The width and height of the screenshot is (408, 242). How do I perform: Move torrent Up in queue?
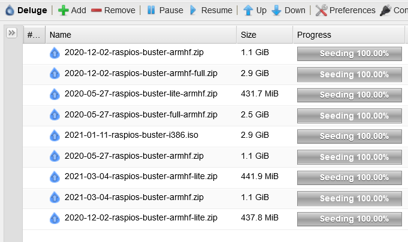255,10
